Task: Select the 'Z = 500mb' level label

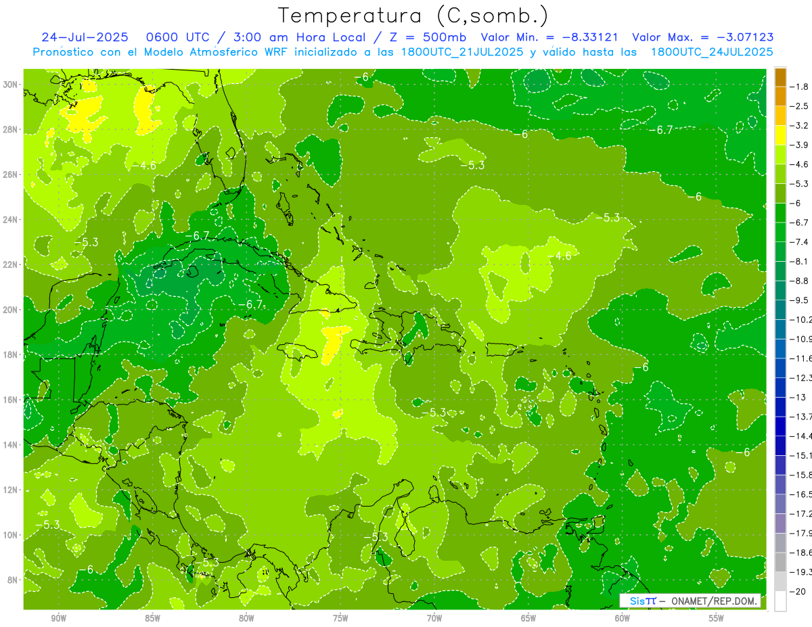Action: (425, 37)
